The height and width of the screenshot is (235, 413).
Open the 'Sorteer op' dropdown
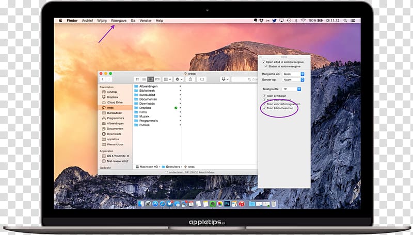293,80
